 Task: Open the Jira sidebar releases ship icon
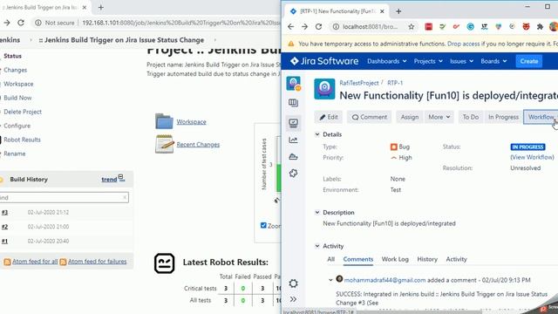pos(293,157)
